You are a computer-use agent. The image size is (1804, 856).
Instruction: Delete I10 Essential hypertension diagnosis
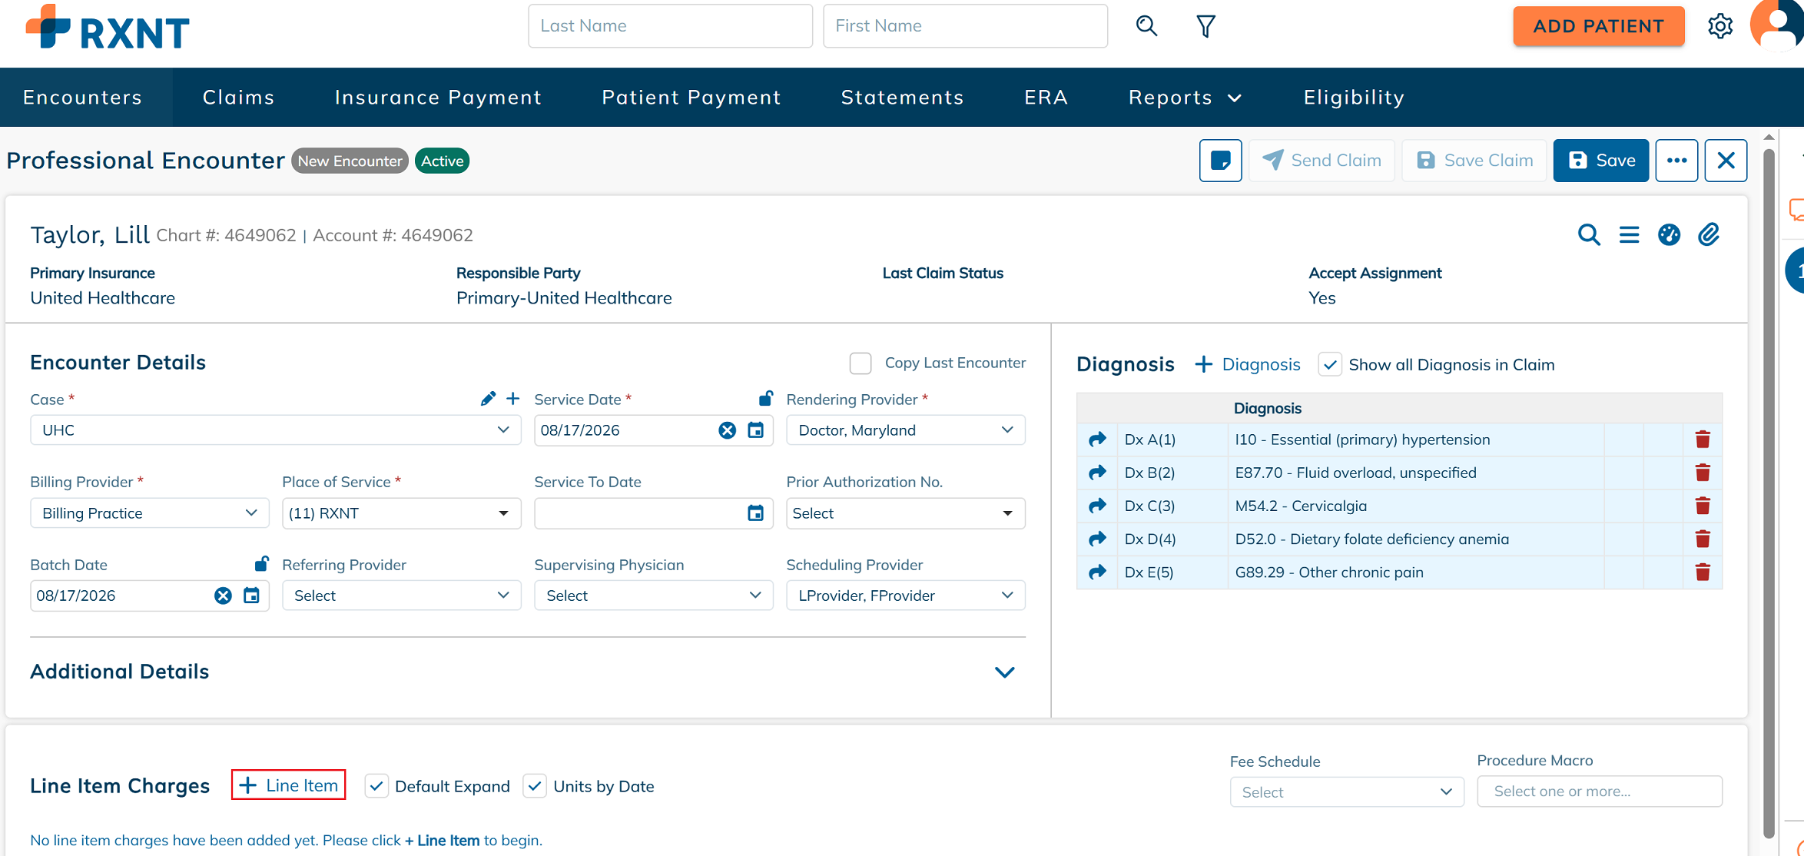click(x=1703, y=440)
